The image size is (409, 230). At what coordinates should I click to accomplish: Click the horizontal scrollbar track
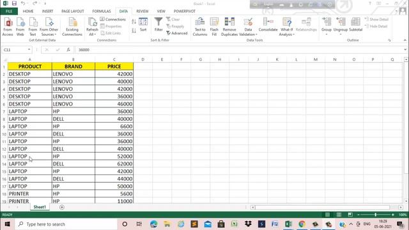pos(323,207)
